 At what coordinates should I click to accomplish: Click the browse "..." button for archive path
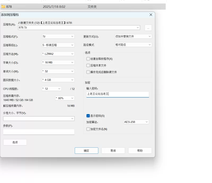148,28
